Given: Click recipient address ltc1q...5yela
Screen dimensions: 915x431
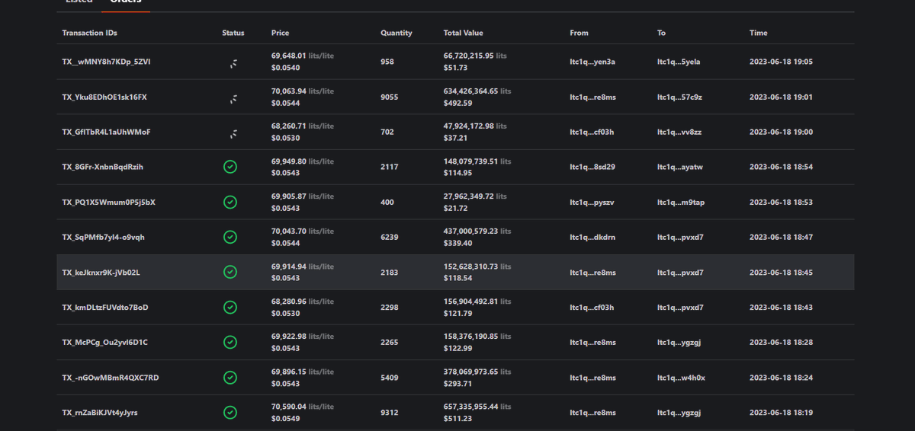Looking at the screenshot, I should (679, 62).
